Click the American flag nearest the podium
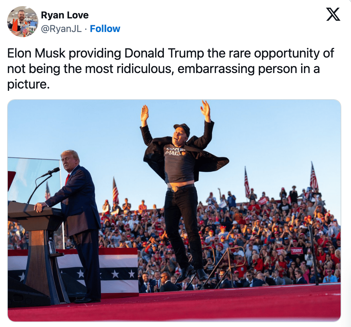The image size is (351, 327). click(47, 191)
